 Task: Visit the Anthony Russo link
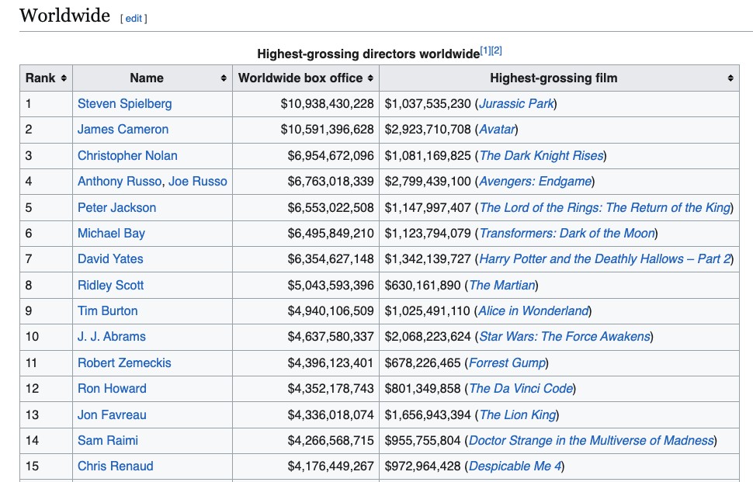click(x=120, y=181)
